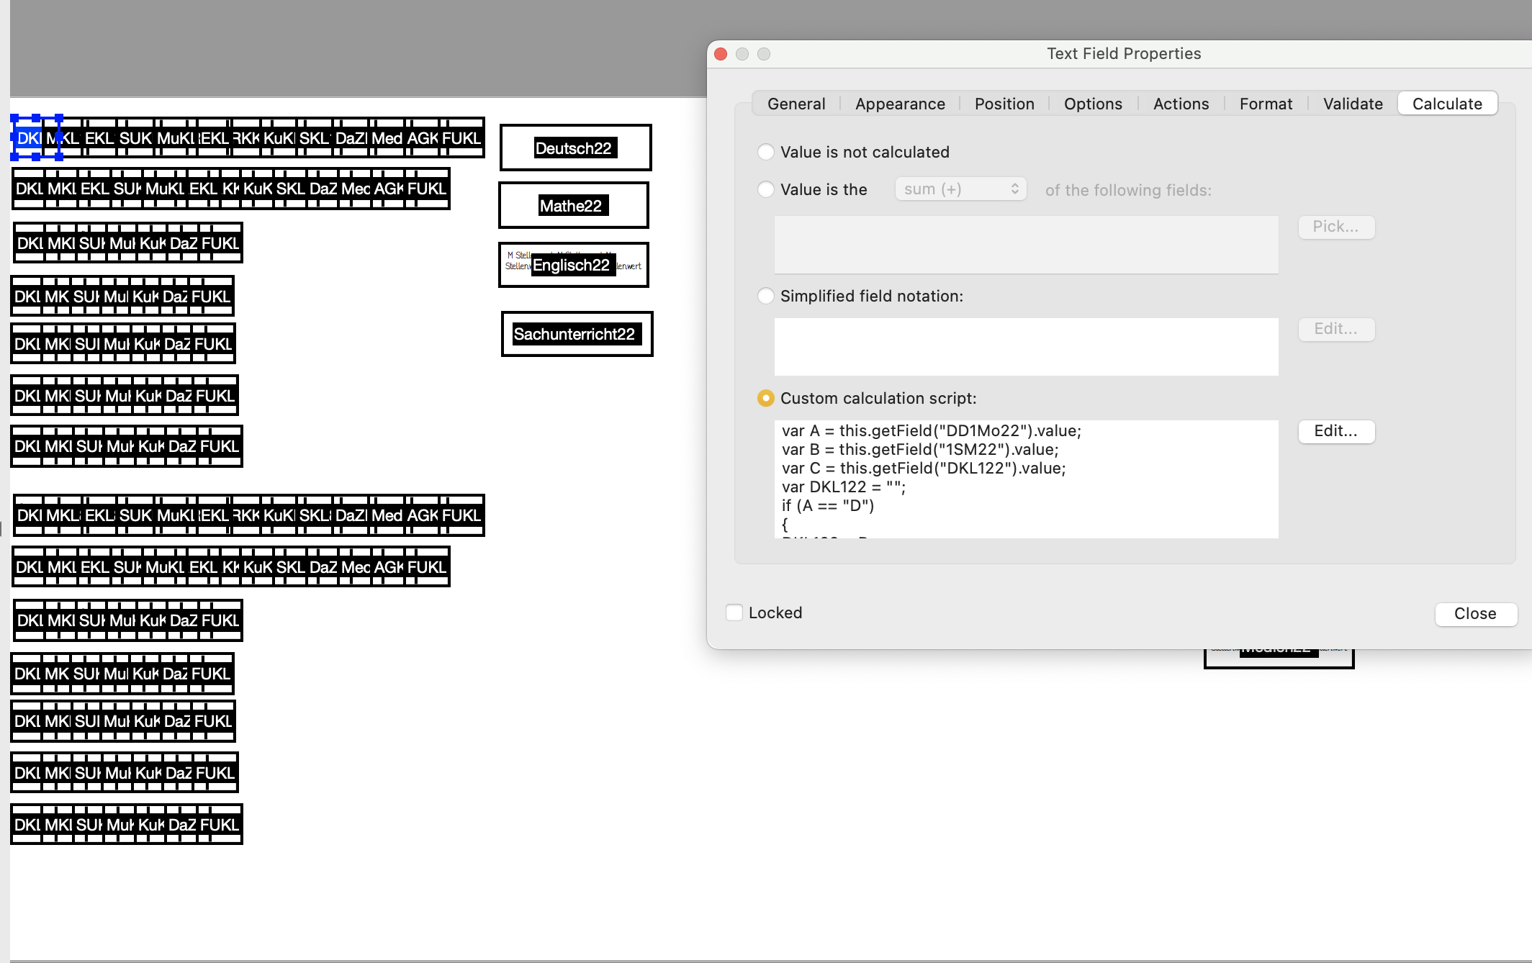This screenshot has height=963, width=1532.
Task: Toggle the Locked checkbox
Action: [x=734, y=612]
